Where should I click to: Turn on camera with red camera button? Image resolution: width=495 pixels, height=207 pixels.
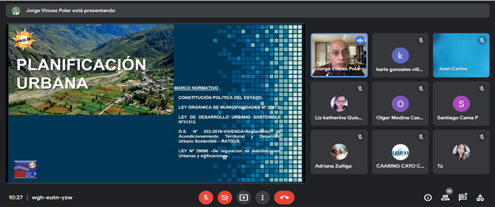pyautogui.click(x=225, y=198)
